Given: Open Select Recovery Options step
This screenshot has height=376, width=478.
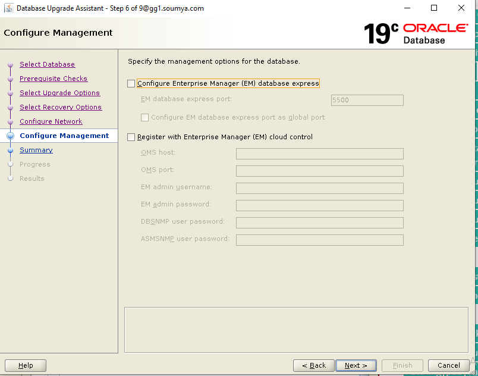Looking at the screenshot, I should (61, 107).
